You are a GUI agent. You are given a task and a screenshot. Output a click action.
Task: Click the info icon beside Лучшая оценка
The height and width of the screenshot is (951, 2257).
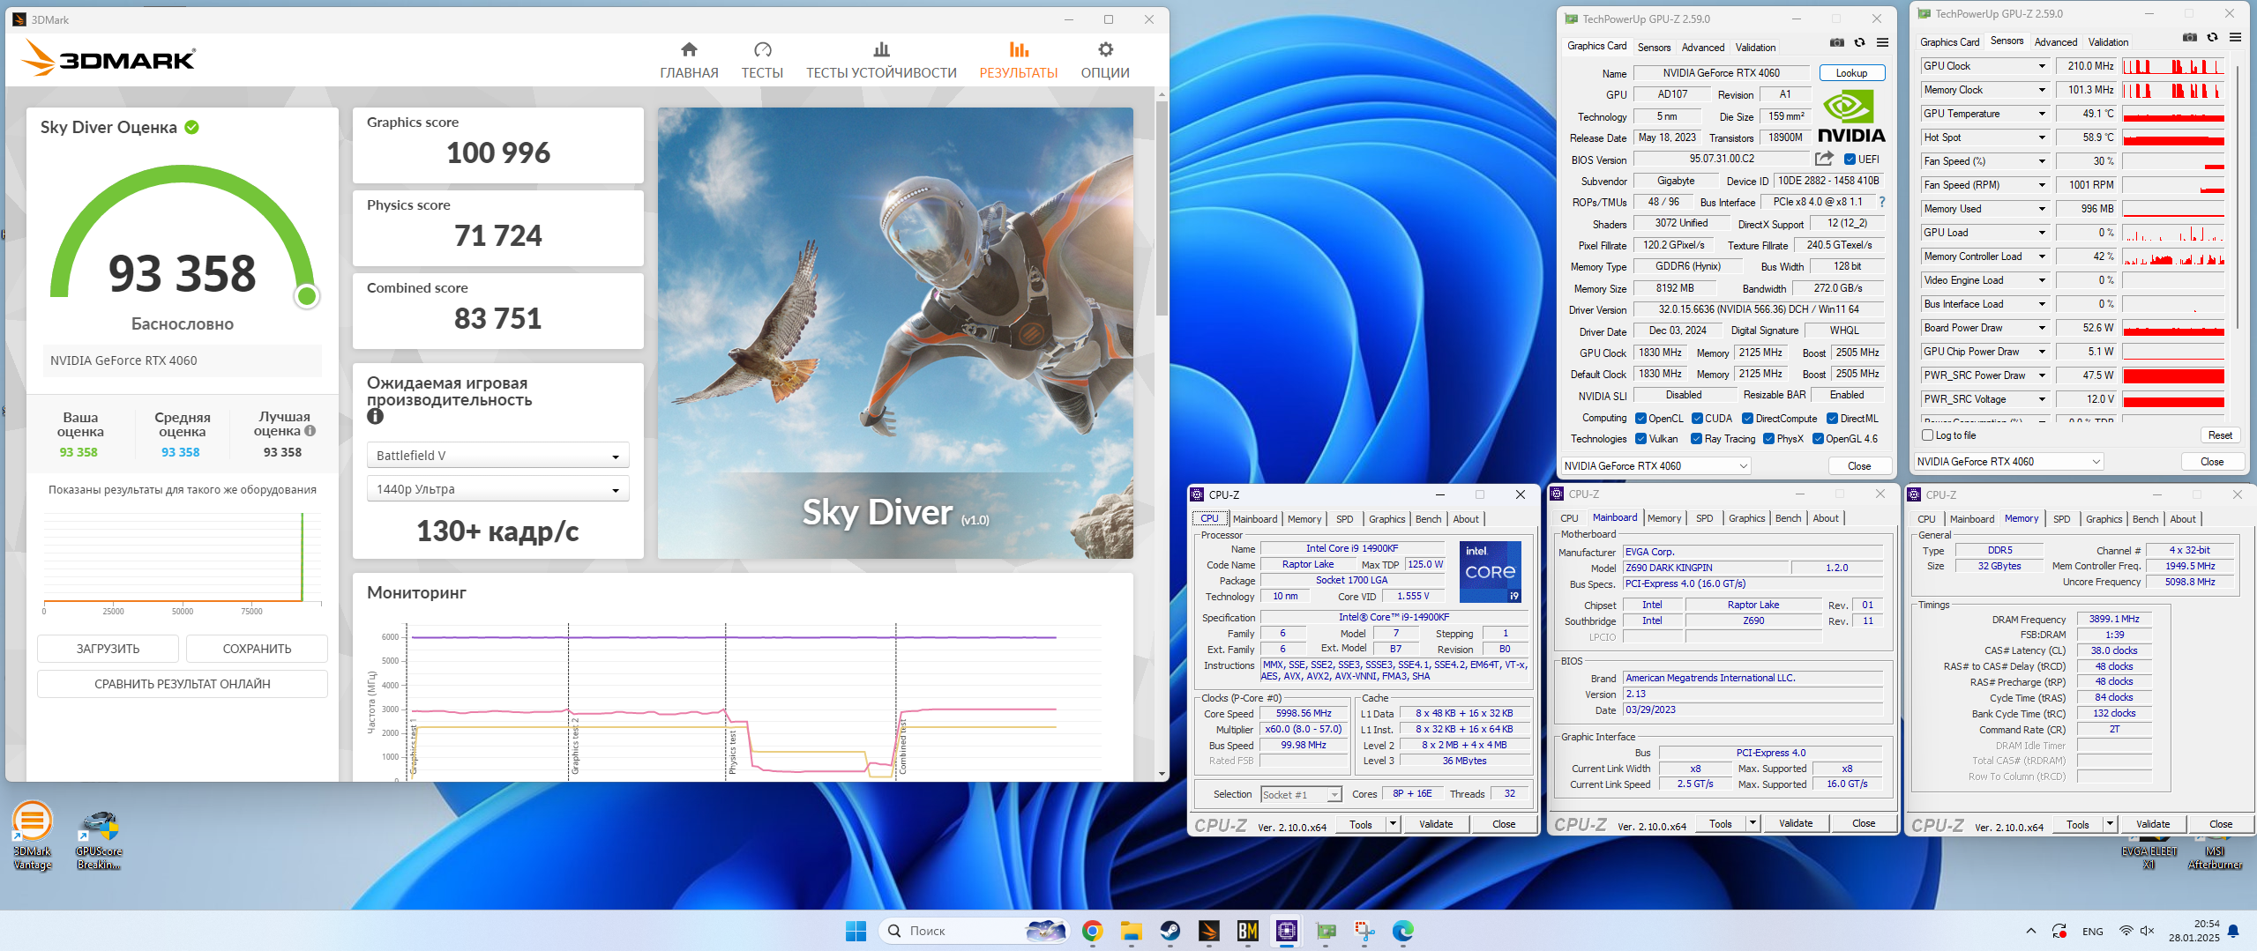point(310,431)
